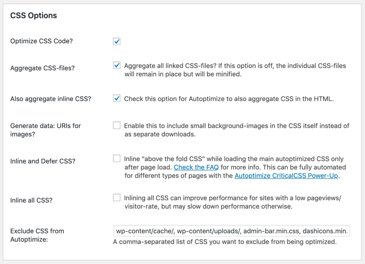Enable "Generate data: URIs for images?"
The height and width of the screenshot is (264, 365).
coord(117,126)
